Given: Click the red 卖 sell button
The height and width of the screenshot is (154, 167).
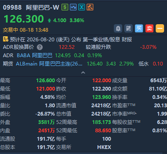Looking at the screenshot, I should [x=149, y=28].
